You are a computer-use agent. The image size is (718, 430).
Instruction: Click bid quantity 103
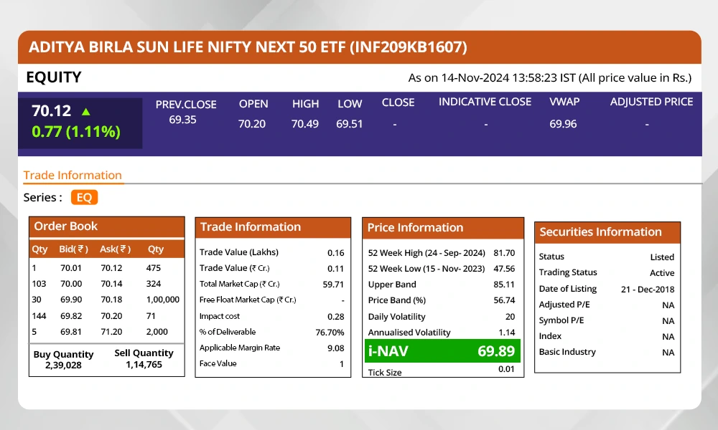(39, 284)
